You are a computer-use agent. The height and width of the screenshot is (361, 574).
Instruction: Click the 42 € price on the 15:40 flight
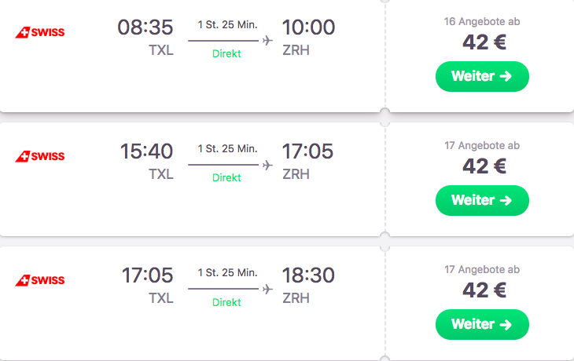point(484,166)
